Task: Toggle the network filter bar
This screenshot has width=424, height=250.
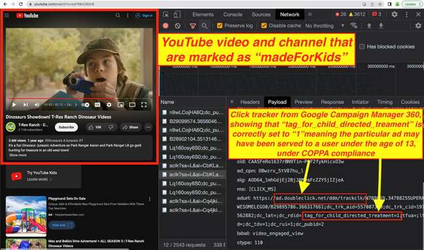Action: (x=193, y=26)
